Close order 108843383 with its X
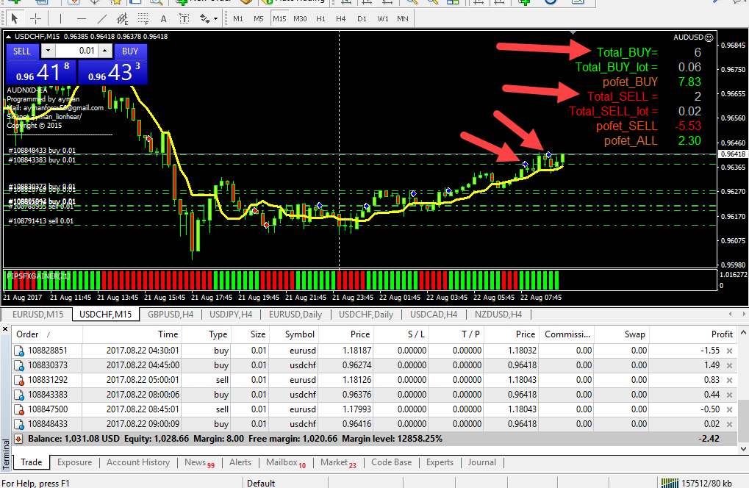The height and width of the screenshot is (488, 749). click(729, 395)
